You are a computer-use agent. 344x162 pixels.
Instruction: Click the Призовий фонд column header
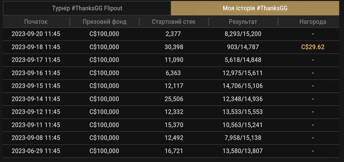(105, 22)
